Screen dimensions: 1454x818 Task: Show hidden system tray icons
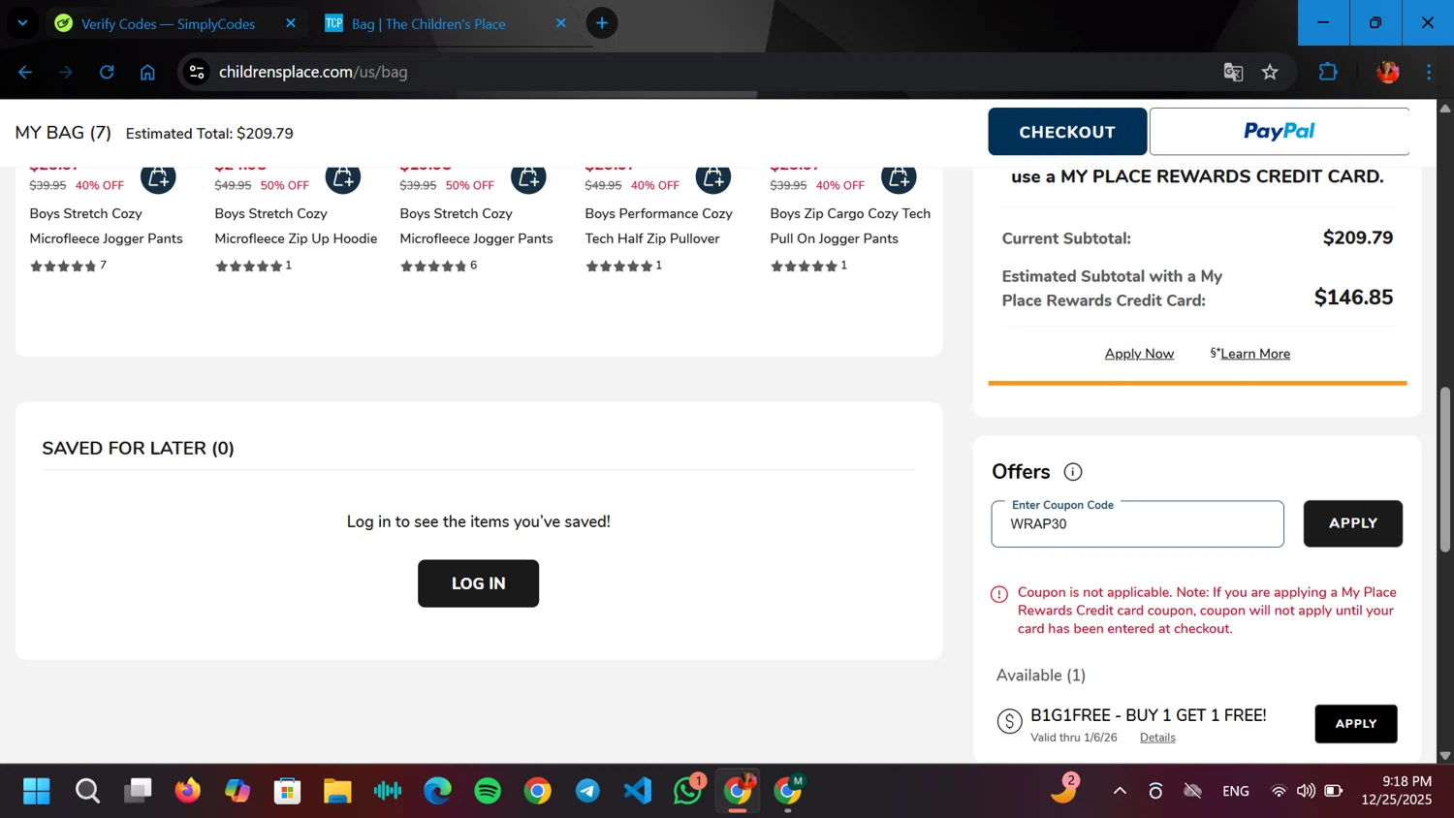tap(1120, 791)
